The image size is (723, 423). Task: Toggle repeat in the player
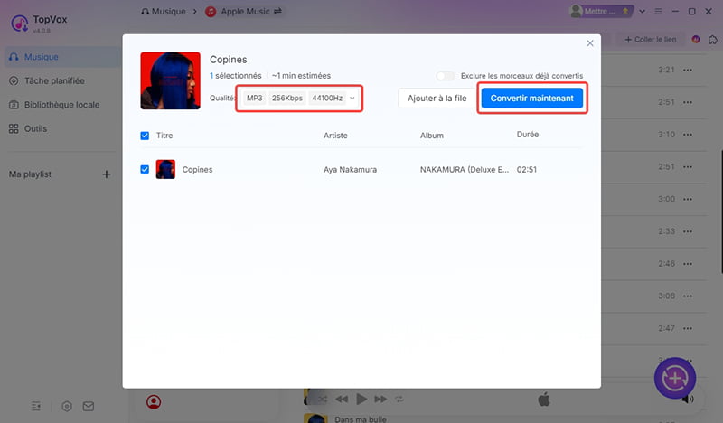pyautogui.click(x=399, y=399)
